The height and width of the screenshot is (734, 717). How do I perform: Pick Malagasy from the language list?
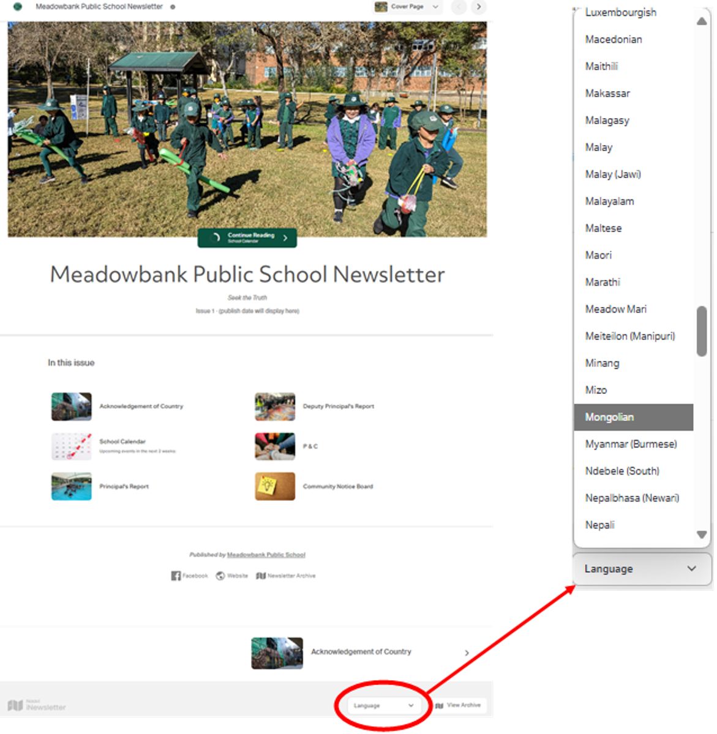coord(634,120)
